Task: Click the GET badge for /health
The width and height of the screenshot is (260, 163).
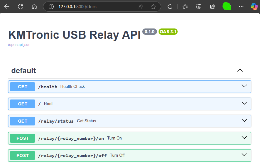Action: point(22,87)
